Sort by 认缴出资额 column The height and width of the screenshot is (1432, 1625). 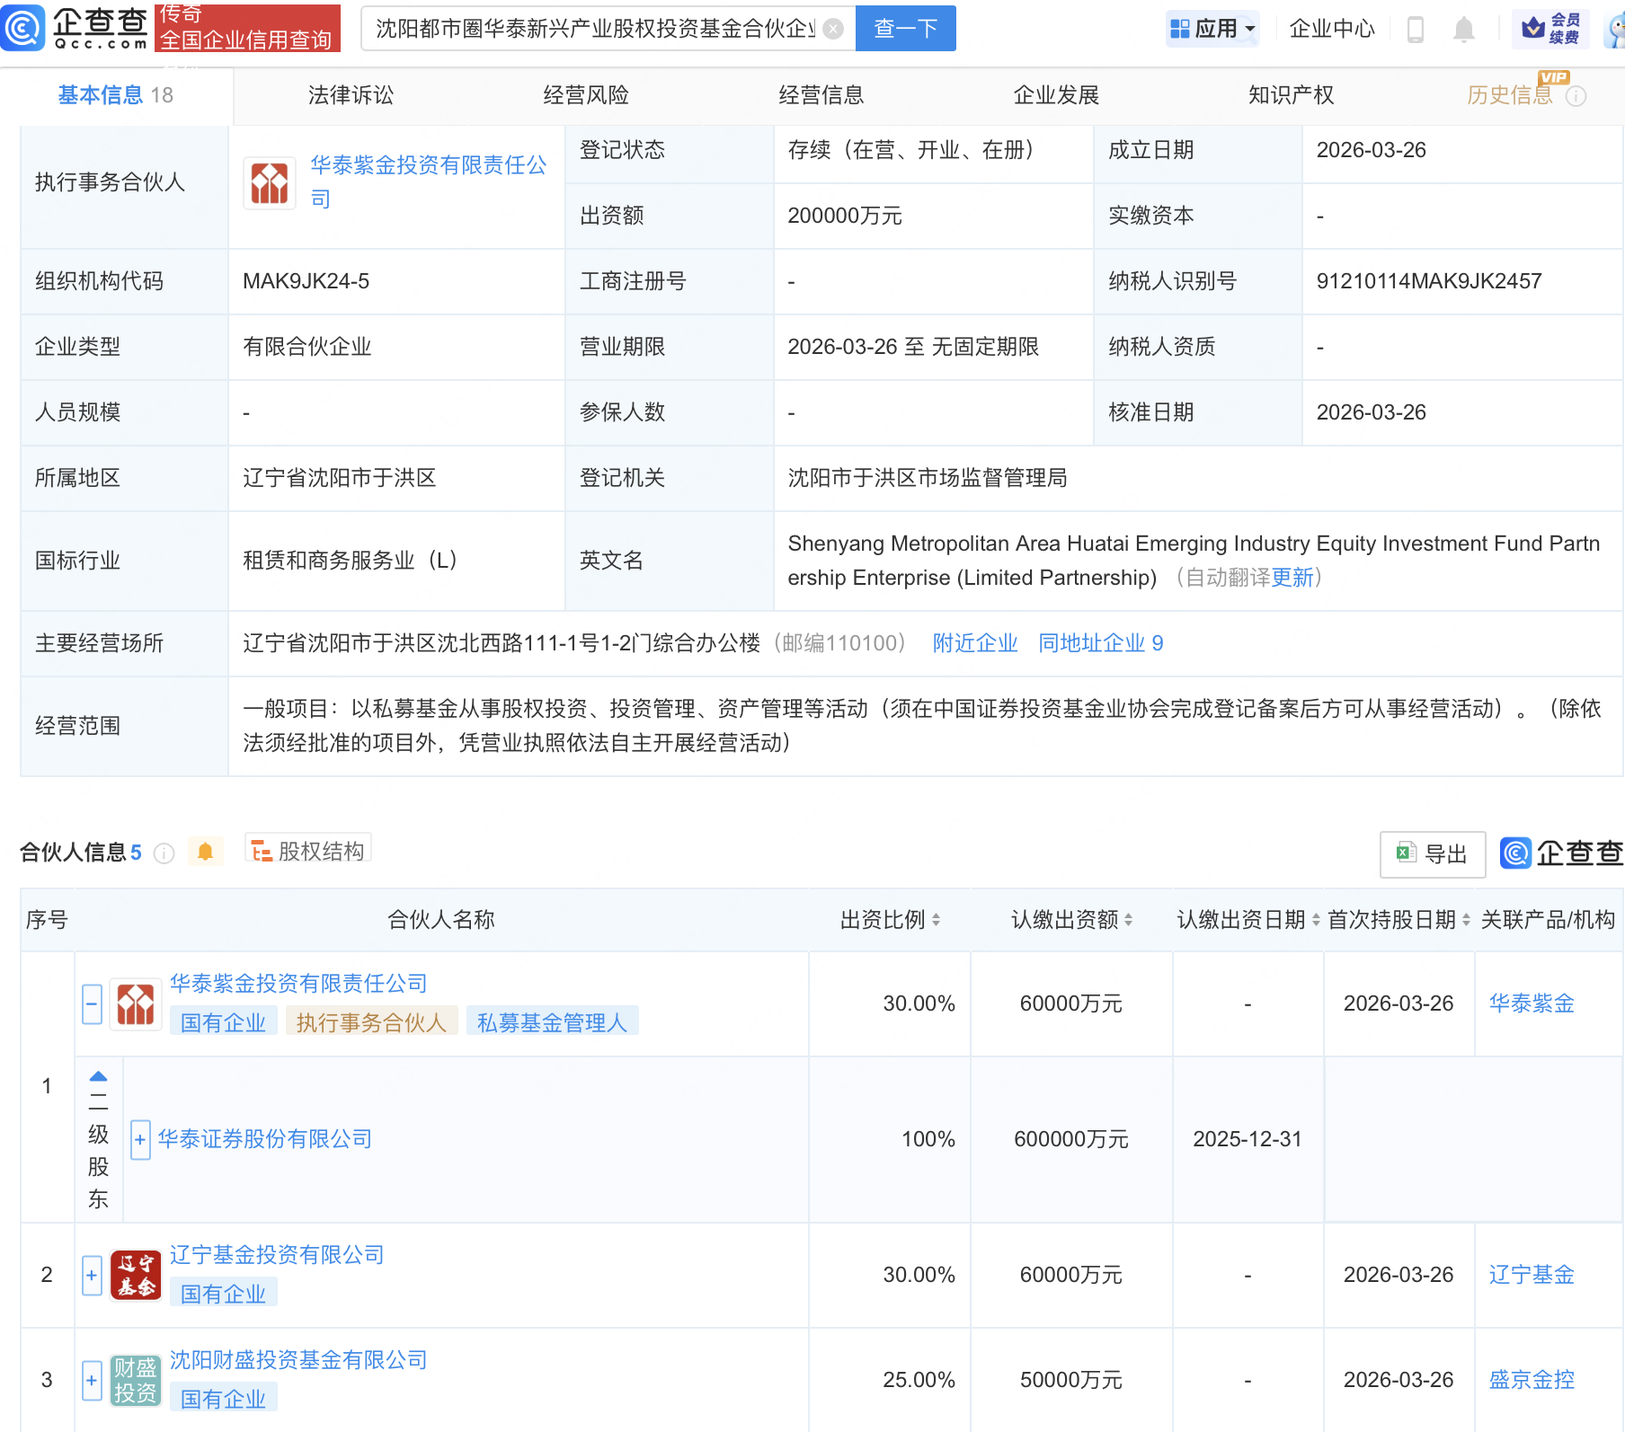click(1128, 919)
